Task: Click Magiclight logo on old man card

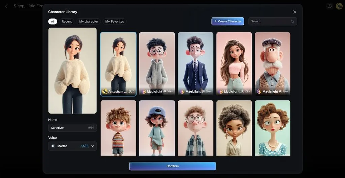Action: click(x=259, y=92)
